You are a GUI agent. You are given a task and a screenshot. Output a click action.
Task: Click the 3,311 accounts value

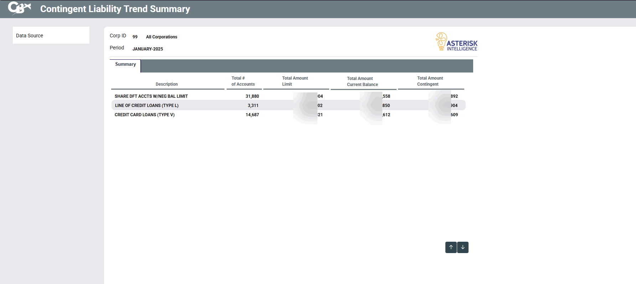coord(253,106)
